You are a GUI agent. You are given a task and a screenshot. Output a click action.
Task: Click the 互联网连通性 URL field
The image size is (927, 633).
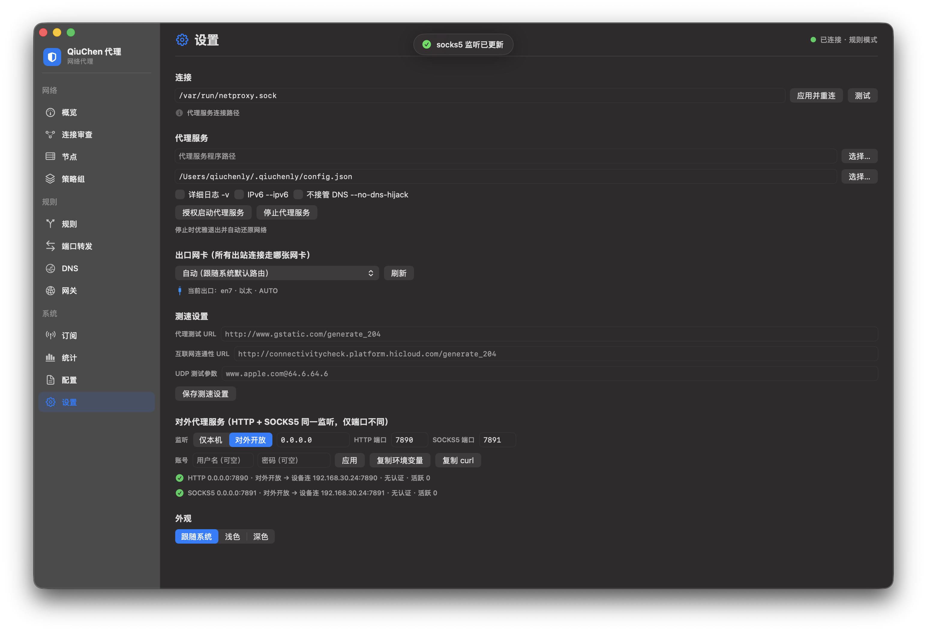click(x=556, y=354)
